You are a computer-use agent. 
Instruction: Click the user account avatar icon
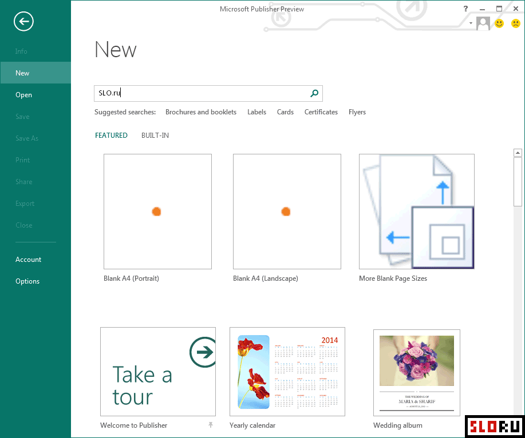pos(483,23)
